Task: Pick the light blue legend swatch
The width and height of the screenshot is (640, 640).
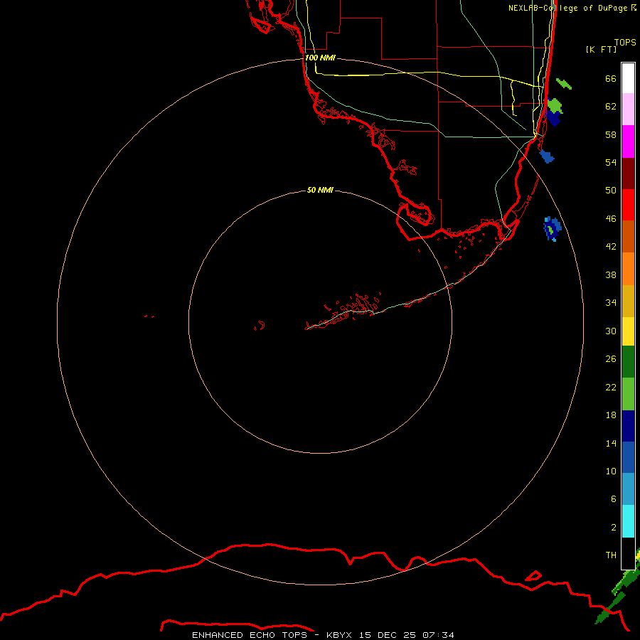Action: tap(628, 489)
